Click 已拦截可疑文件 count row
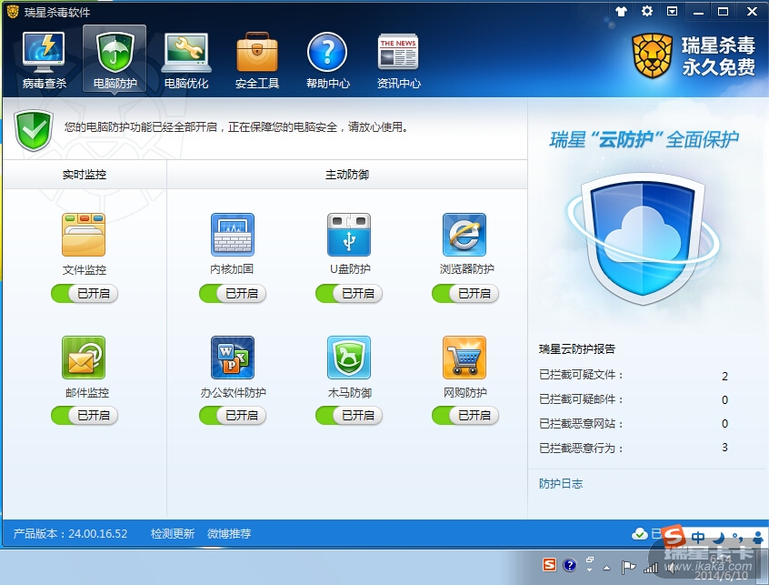 [x=634, y=376]
